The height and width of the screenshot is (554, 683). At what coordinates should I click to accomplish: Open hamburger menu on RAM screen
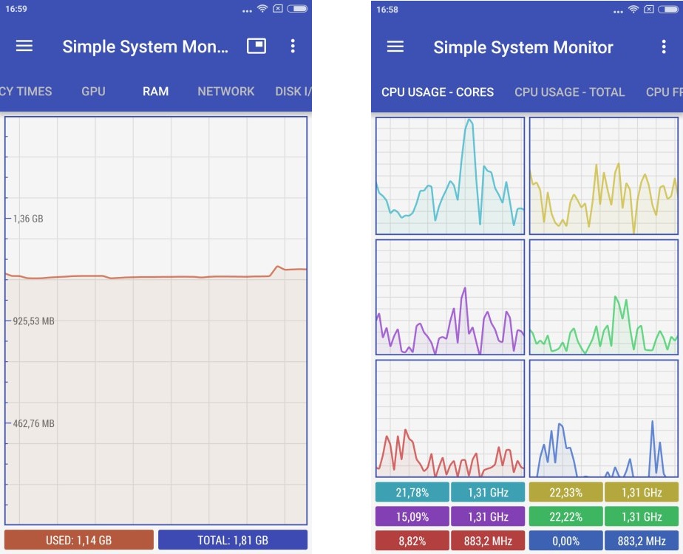(x=24, y=46)
